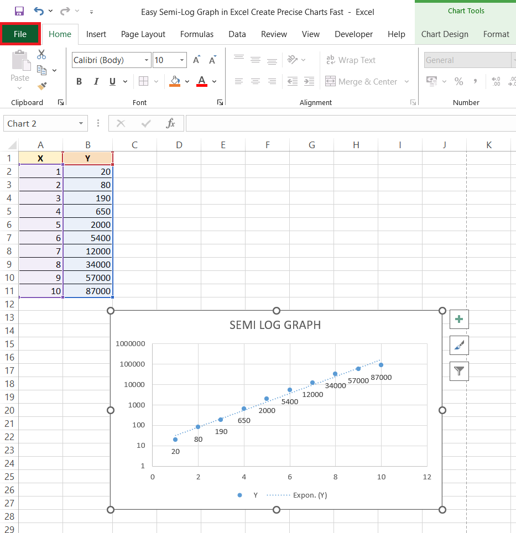
Task: Apply the Percent Style icon
Action: click(458, 81)
